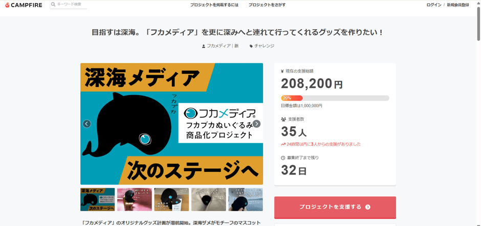Click the yen icon beside 現在の支援総額

click(283, 71)
